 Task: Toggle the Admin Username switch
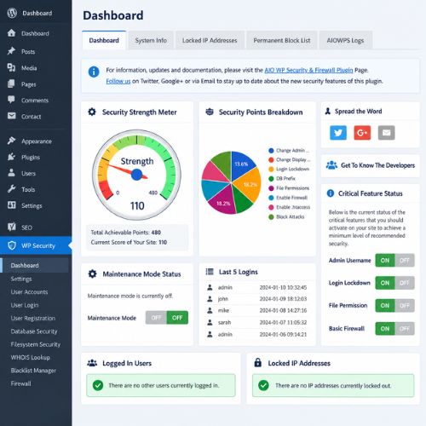394,260
